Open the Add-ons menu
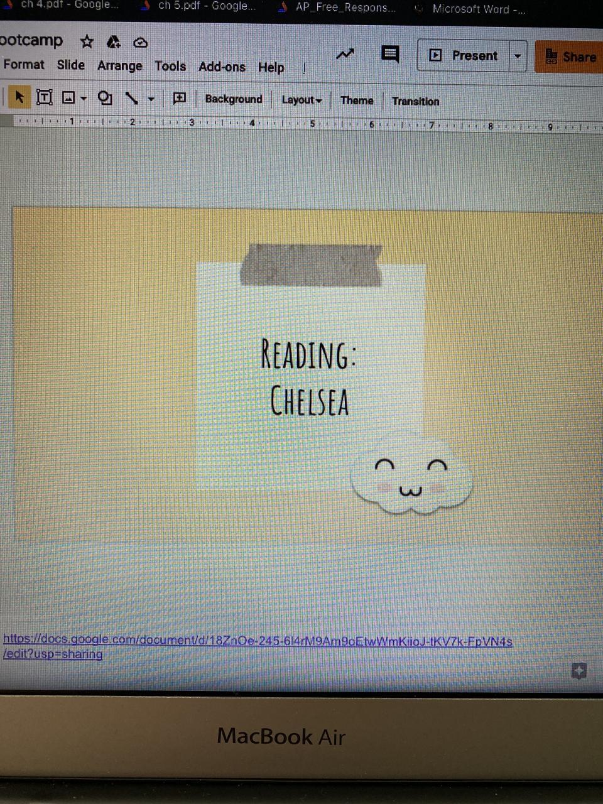The image size is (603, 804). click(222, 67)
